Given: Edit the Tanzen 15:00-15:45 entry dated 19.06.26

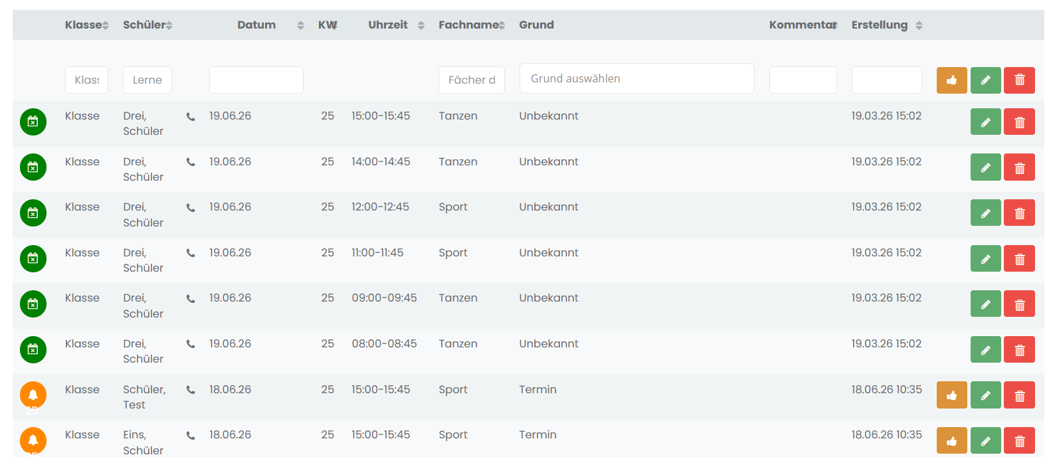Looking at the screenshot, I should pos(985,122).
